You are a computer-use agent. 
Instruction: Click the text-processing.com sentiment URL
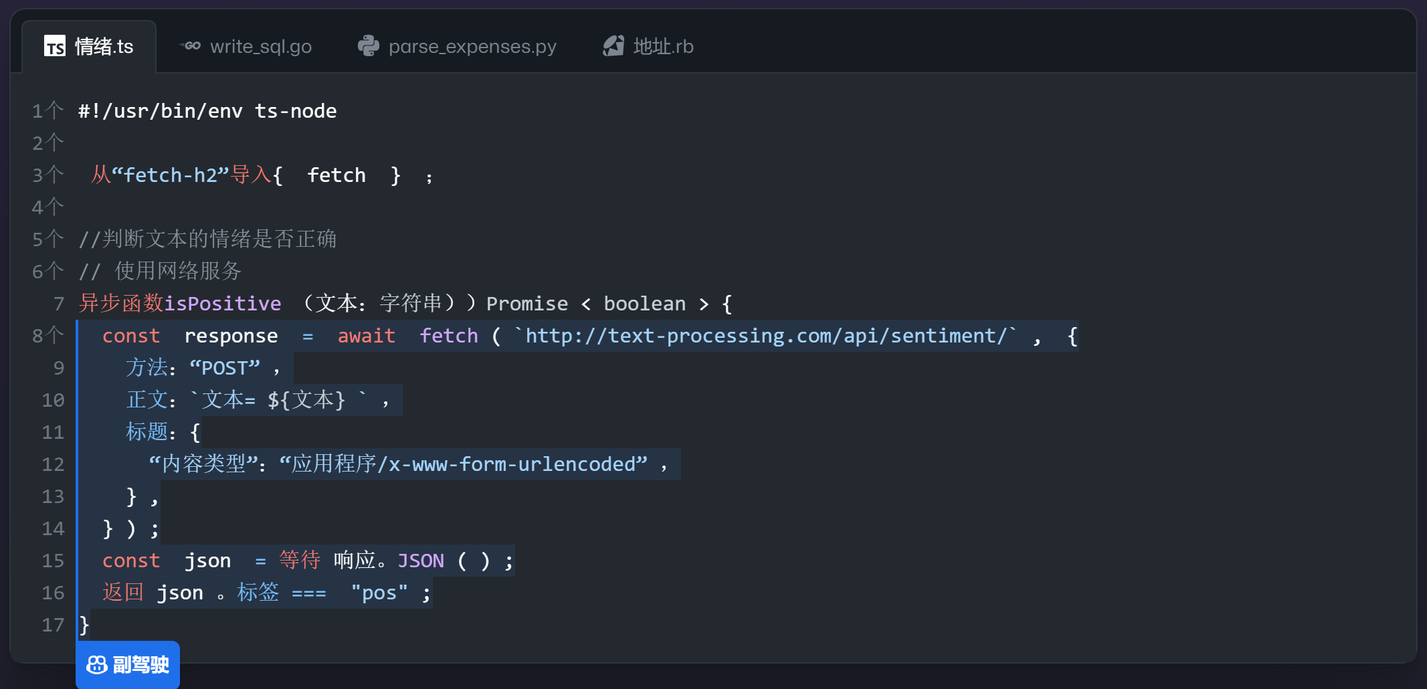[765, 336]
